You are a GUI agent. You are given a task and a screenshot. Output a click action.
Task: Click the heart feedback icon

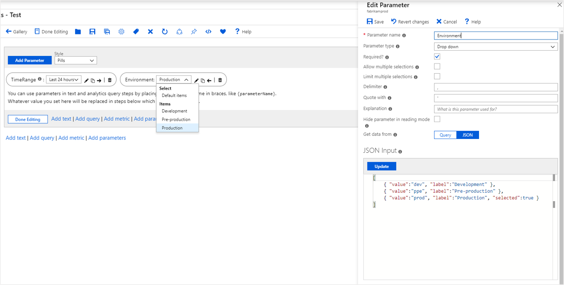[x=223, y=32]
